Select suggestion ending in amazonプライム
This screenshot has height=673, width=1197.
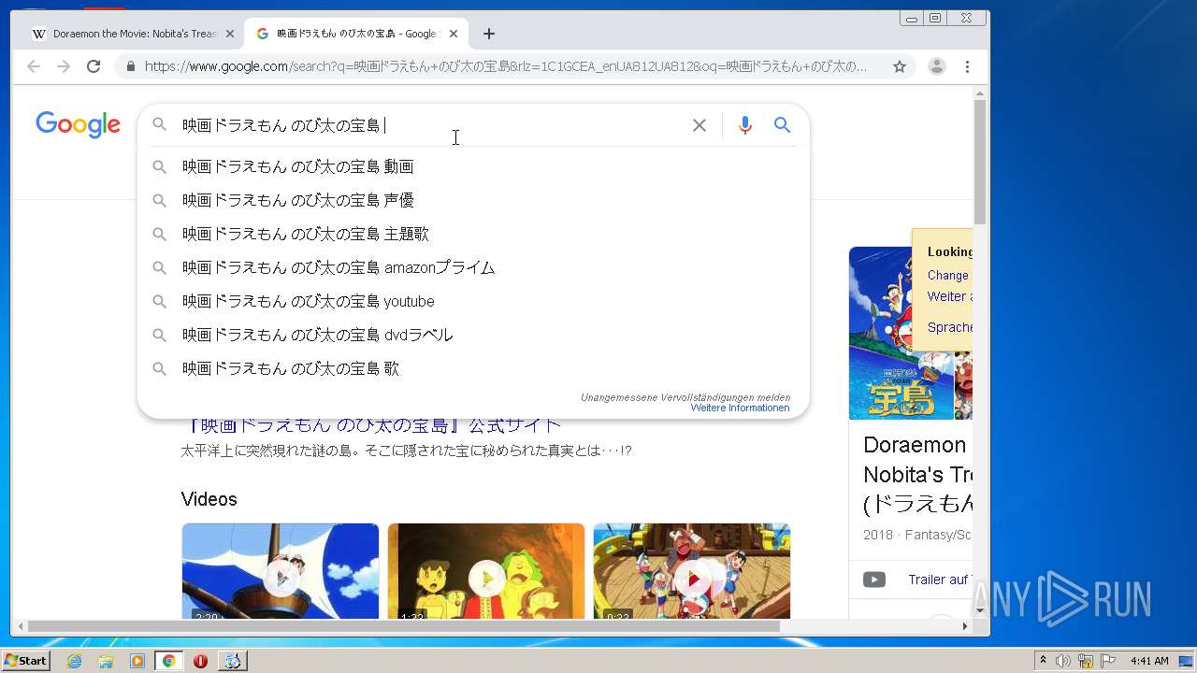click(x=472, y=267)
